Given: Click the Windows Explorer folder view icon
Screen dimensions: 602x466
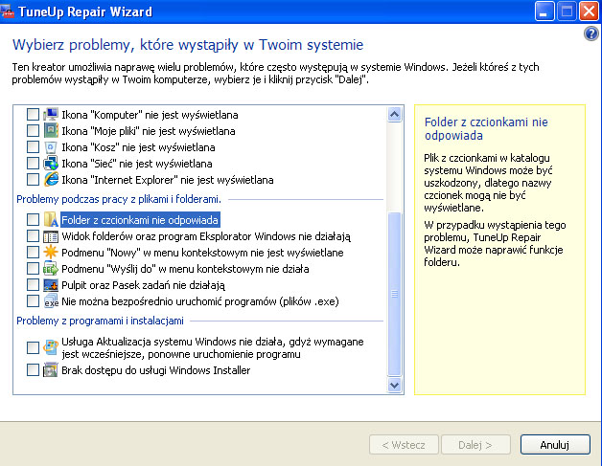Looking at the screenshot, I should (x=52, y=236).
